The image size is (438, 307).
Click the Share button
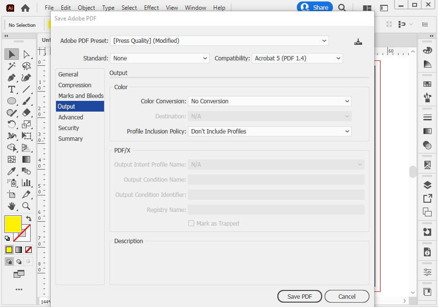click(315, 7)
